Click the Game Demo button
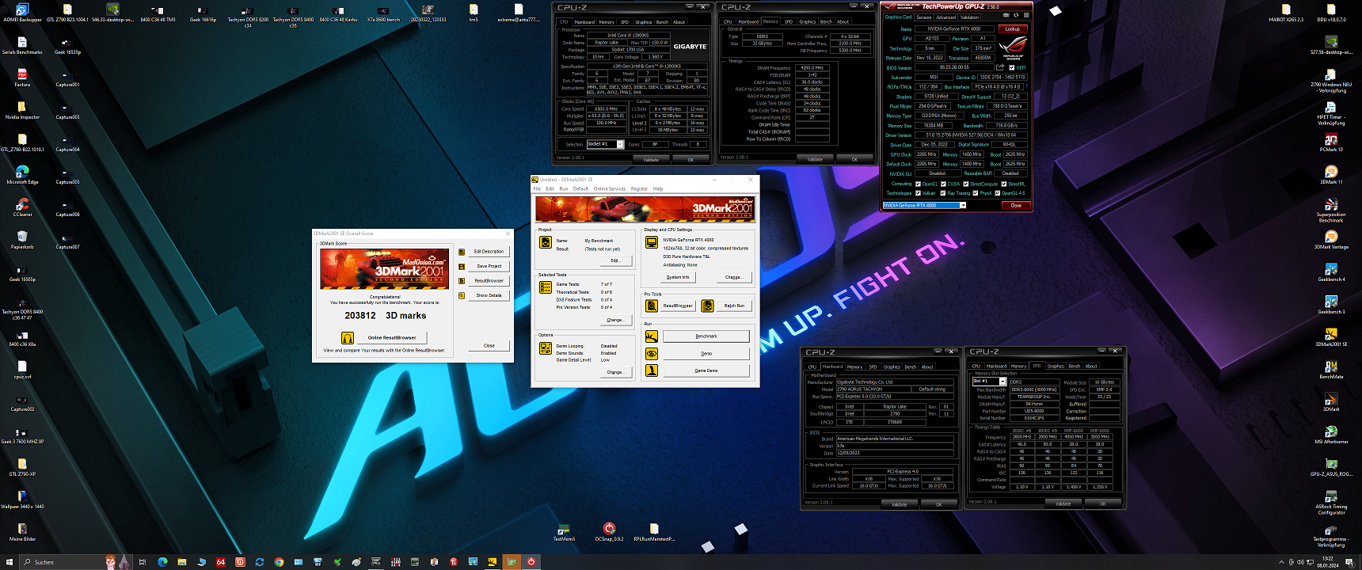 click(706, 370)
